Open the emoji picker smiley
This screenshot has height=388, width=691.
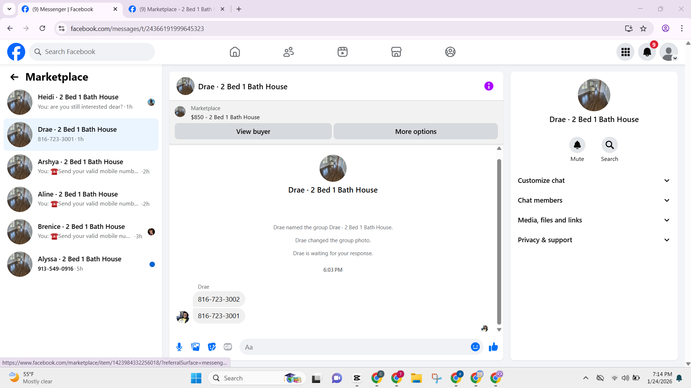point(475,347)
